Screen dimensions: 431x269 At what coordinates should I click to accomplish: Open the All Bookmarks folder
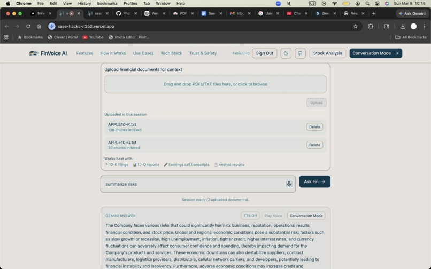pos(411,37)
